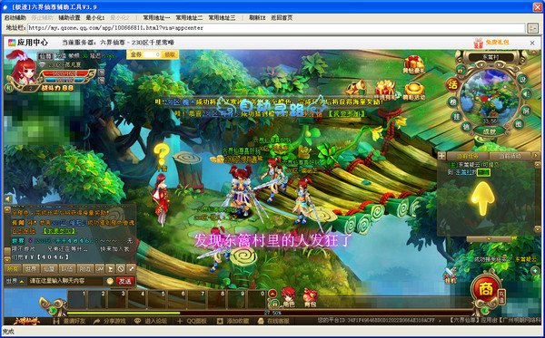Select the GM chat tab
545x338 pixels.
tap(99, 268)
